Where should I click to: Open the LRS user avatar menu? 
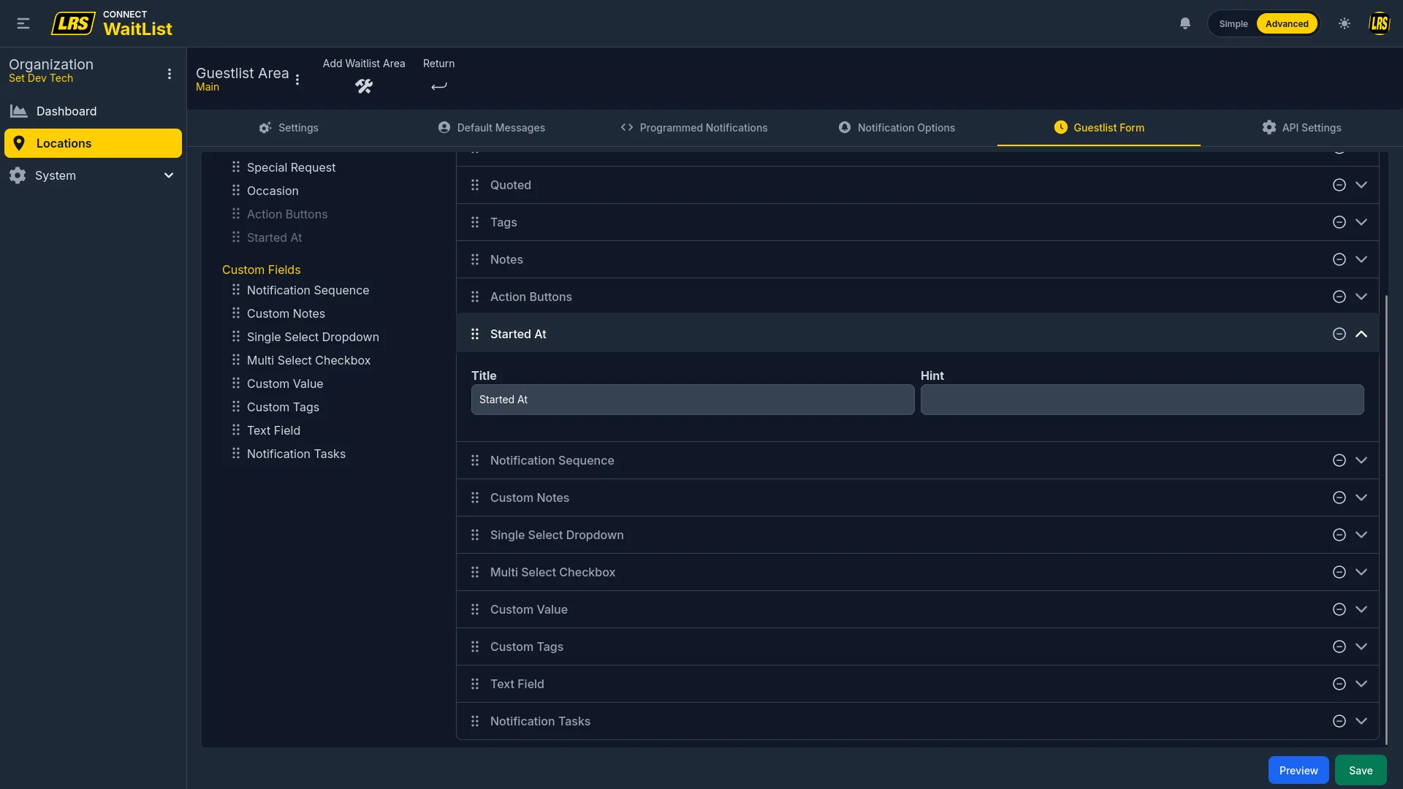point(1379,23)
